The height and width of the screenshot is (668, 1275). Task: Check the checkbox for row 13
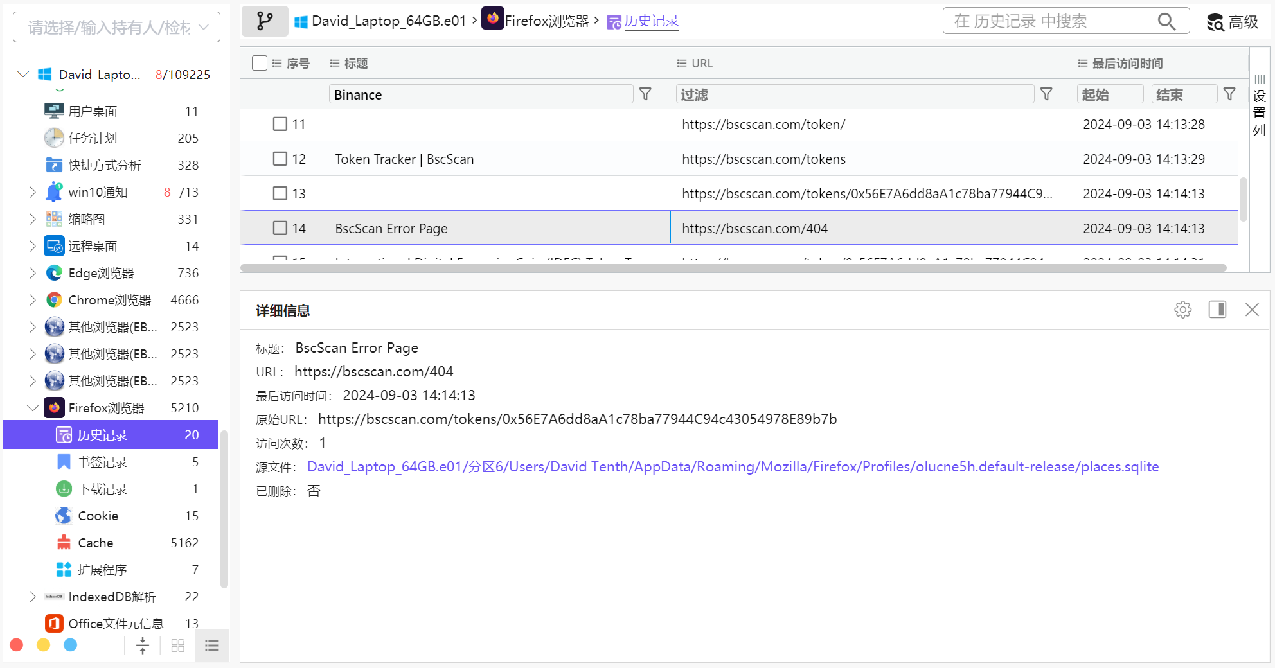280,193
